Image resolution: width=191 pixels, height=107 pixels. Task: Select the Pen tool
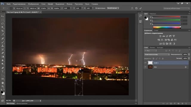point(3,68)
